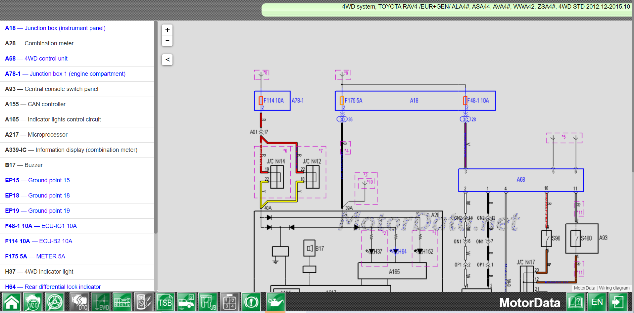This screenshot has width=634, height=313.
Task: Select EP18 — Ground point 18 entry
Action: click(x=37, y=196)
